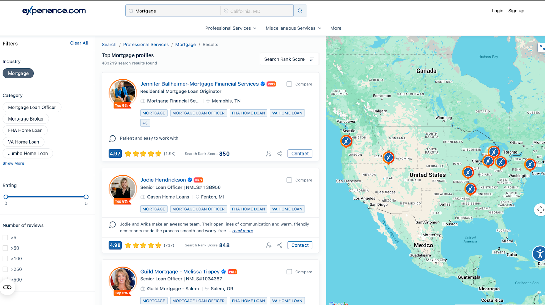Screen dimensions: 545x305
Task: Expand the +3 tags on Jennifer's card
Action: point(145,123)
